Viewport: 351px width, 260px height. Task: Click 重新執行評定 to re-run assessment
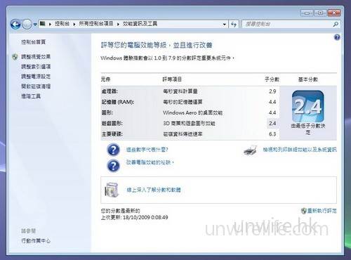tap(322, 211)
